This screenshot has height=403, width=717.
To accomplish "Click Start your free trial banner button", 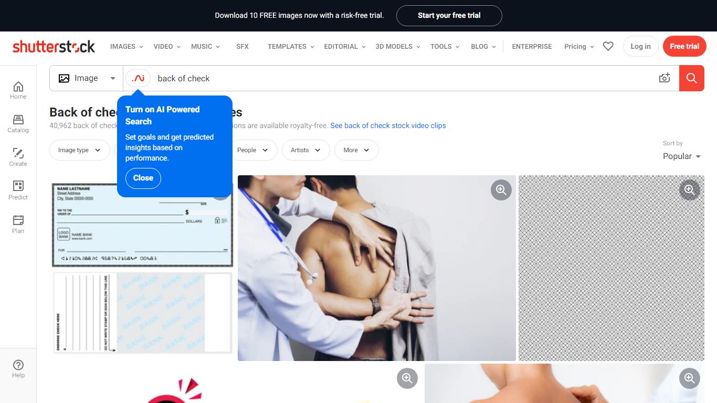I will [x=449, y=16].
